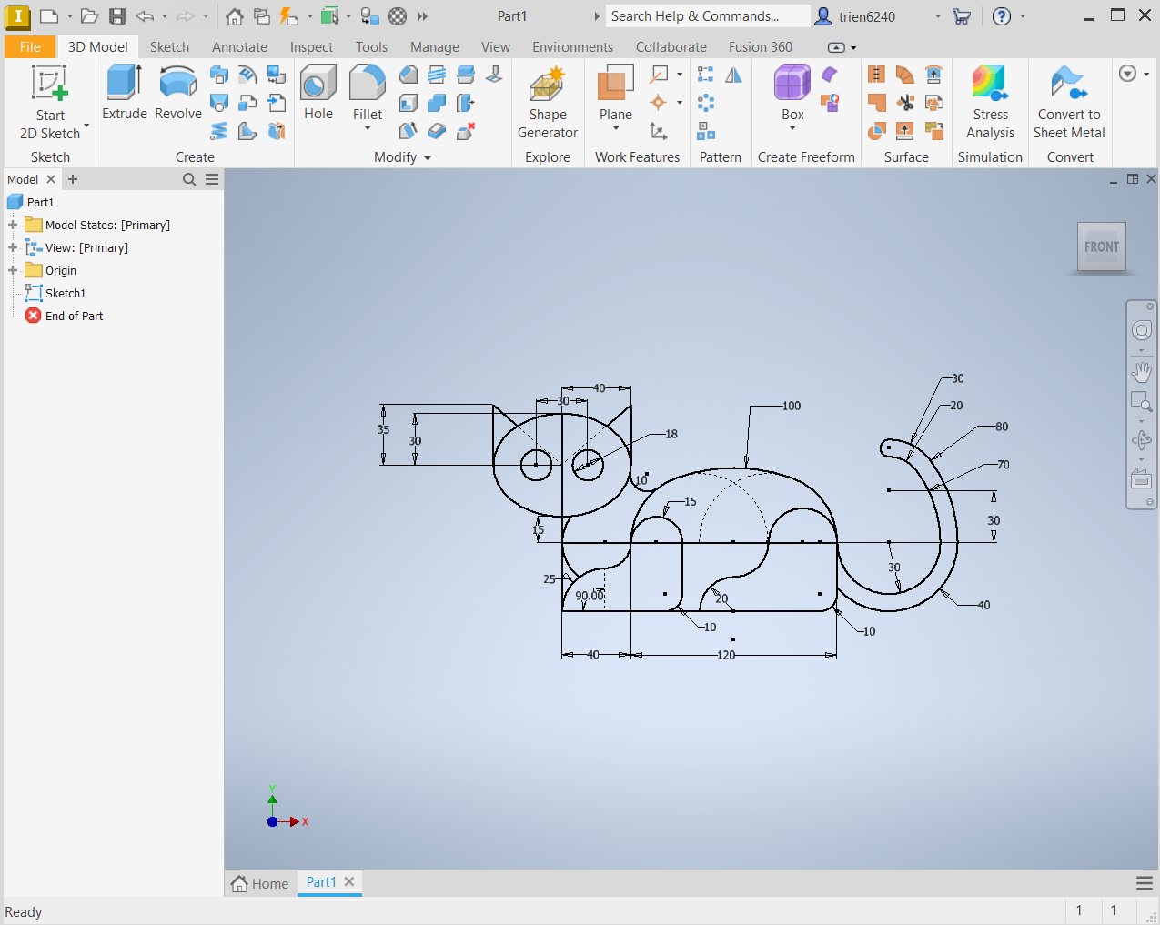1160x925 pixels.
Task: Click the File menu button
Action: coord(30,47)
